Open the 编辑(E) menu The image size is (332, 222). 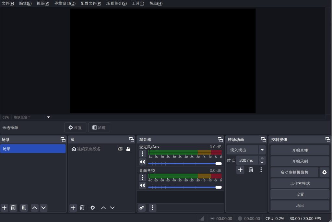(x=25, y=3)
